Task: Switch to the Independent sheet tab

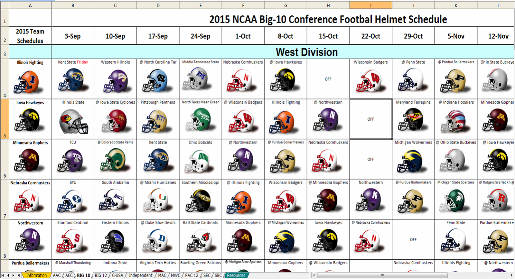Action: (141, 275)
